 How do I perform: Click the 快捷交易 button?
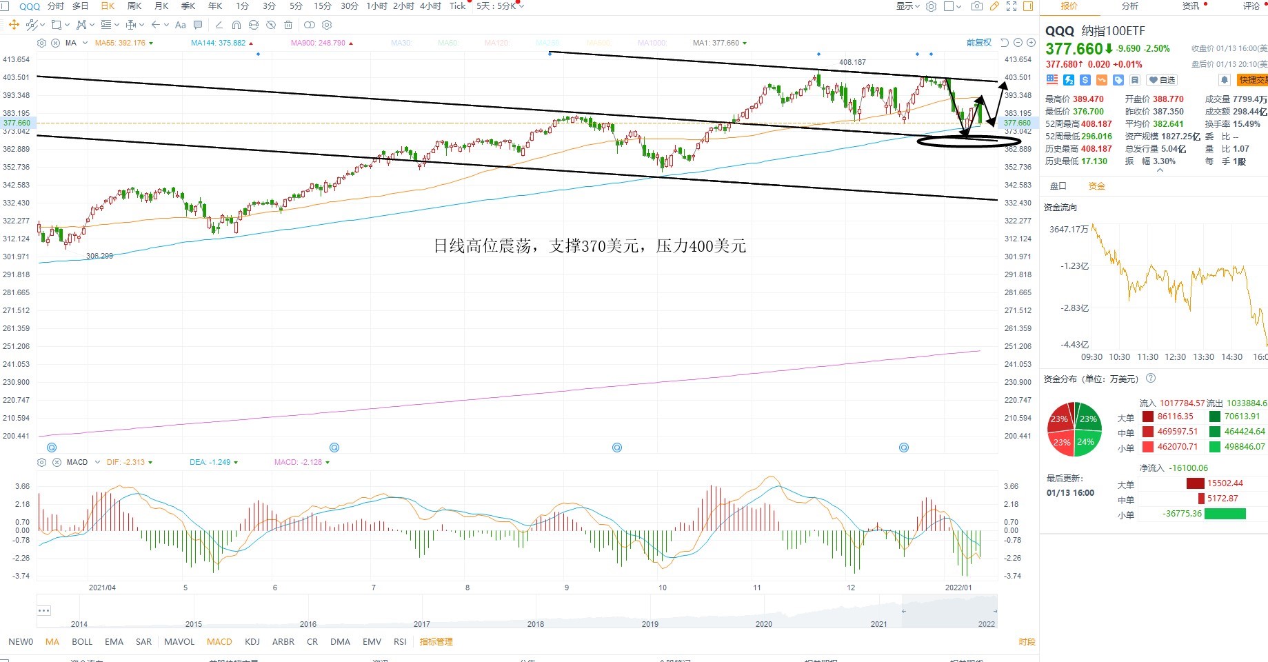coord(1253,80)
